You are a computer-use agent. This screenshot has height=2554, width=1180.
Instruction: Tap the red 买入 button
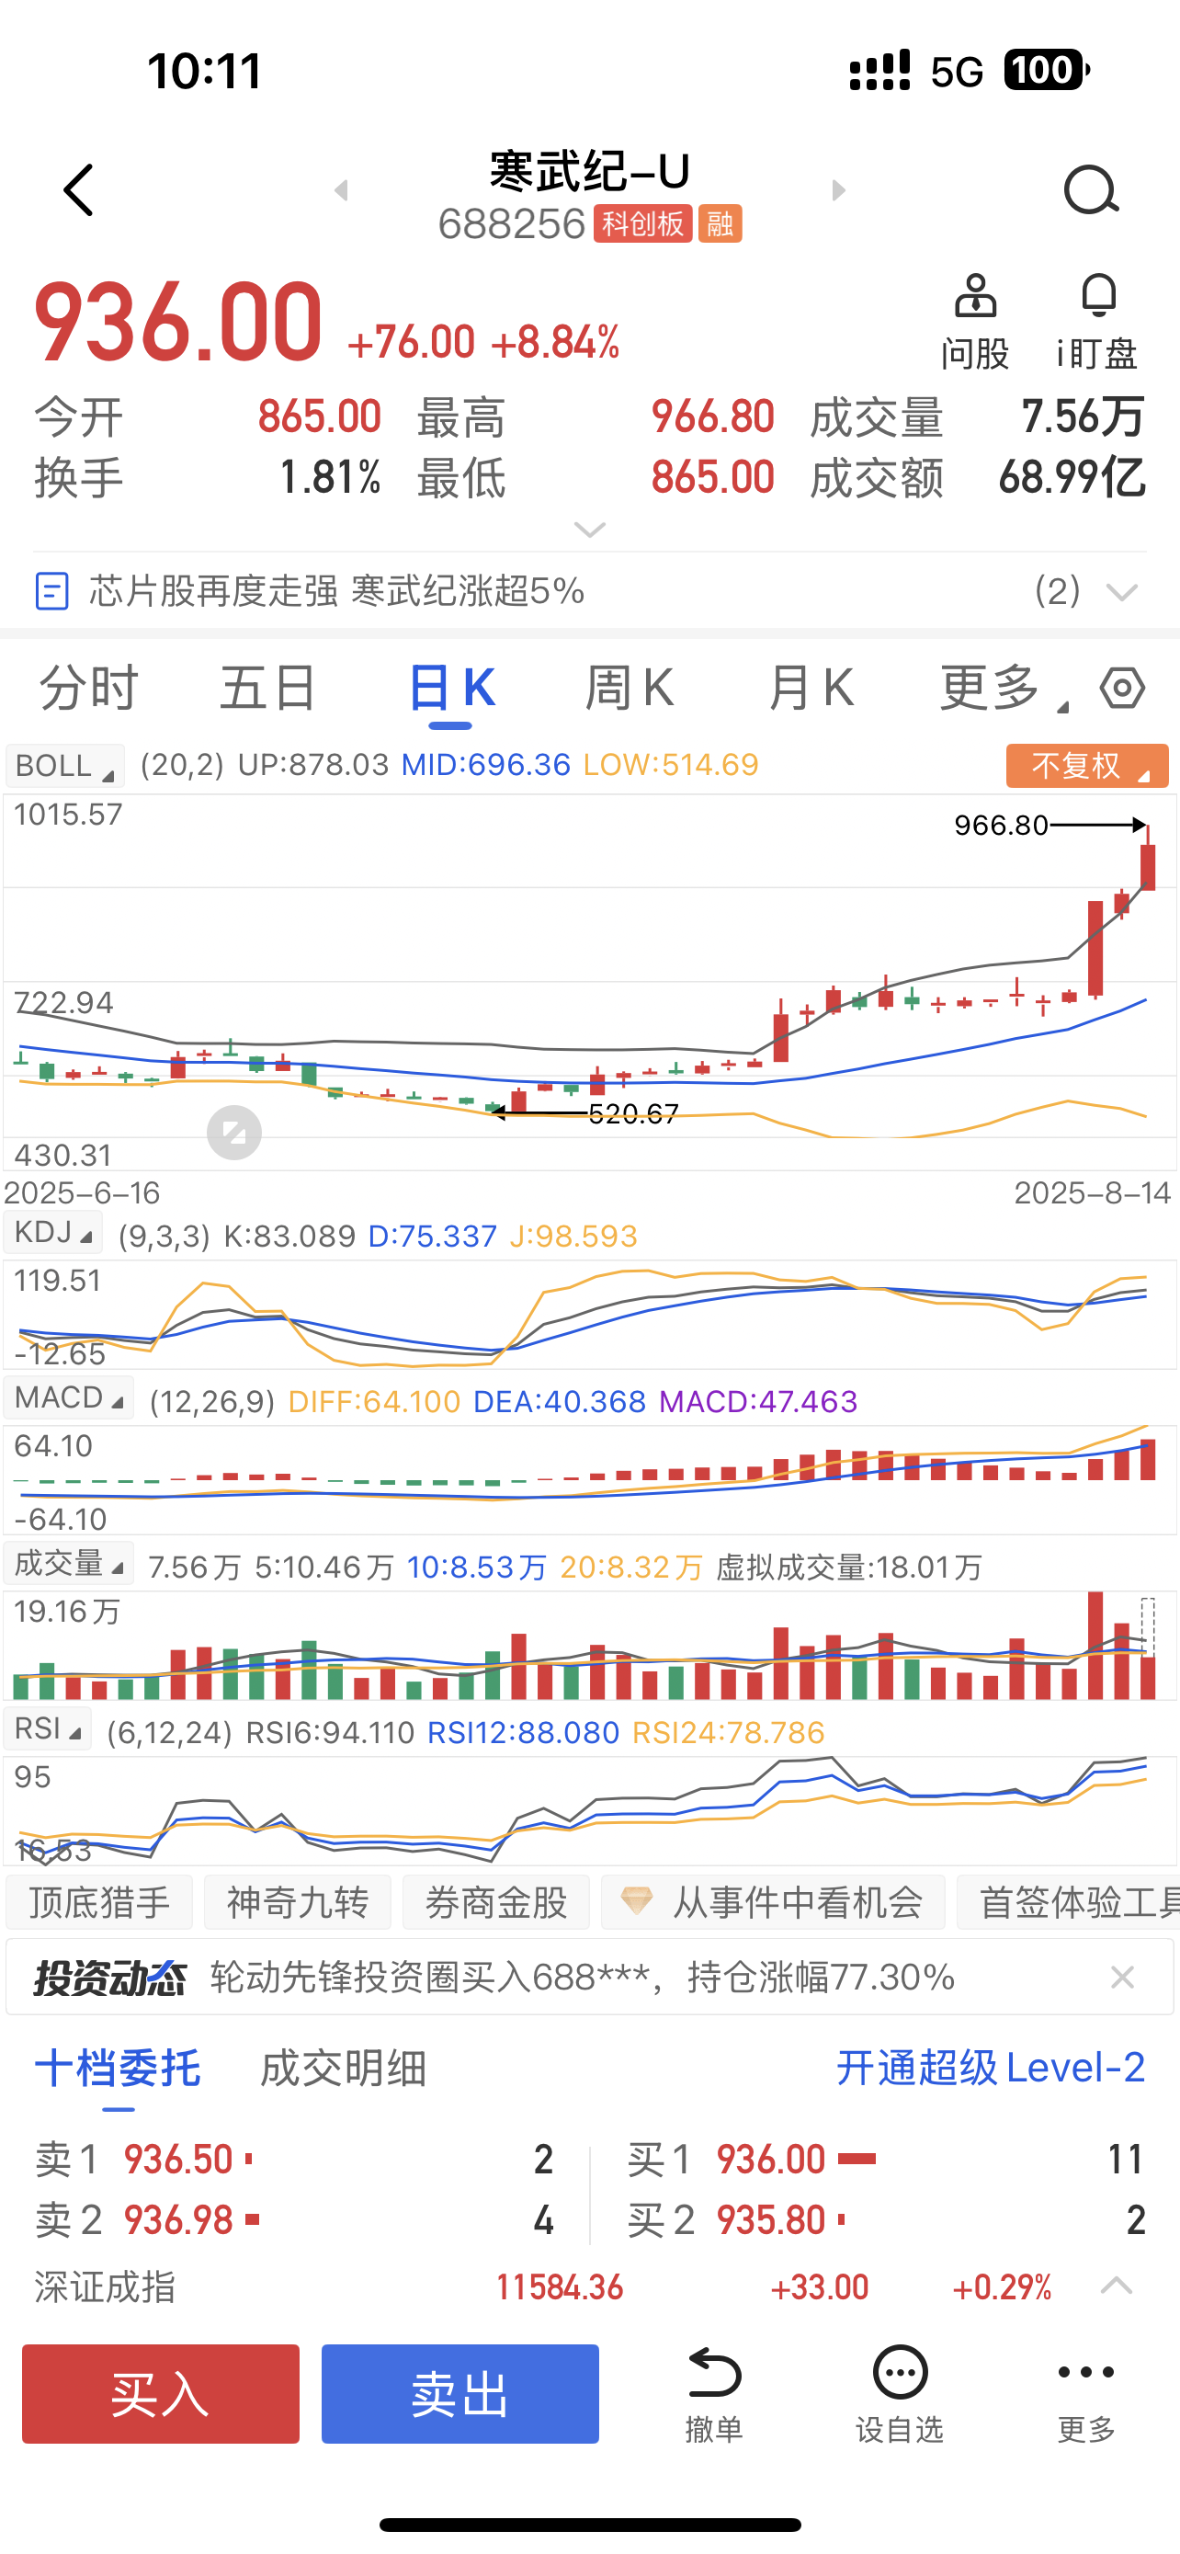pos(161,2393)
